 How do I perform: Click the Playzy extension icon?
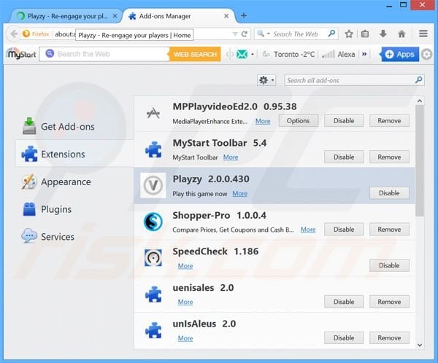(153, 186)
